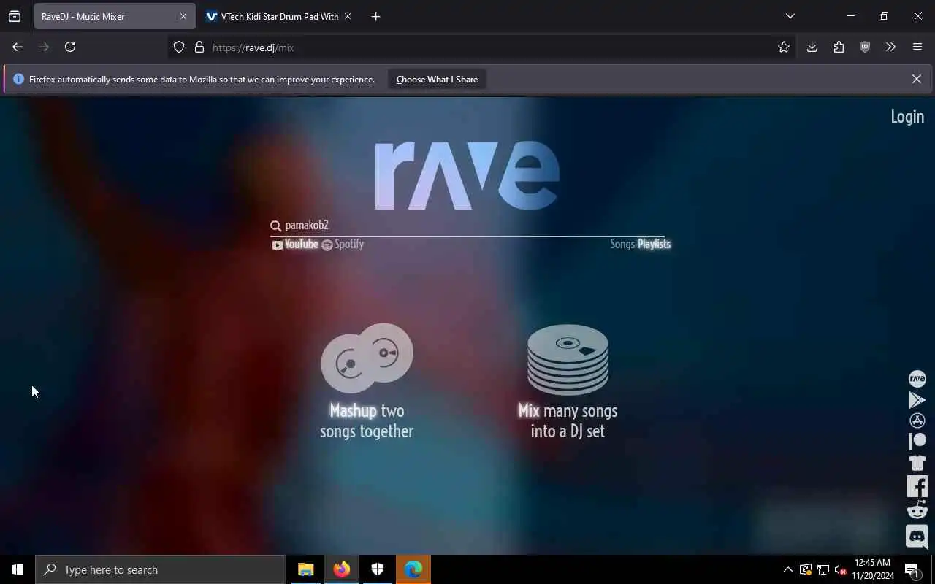The width and height of the screenshot is (935, 584).
Task: Click the search magnifier icon in Rave
Action: tap(275, 226)
